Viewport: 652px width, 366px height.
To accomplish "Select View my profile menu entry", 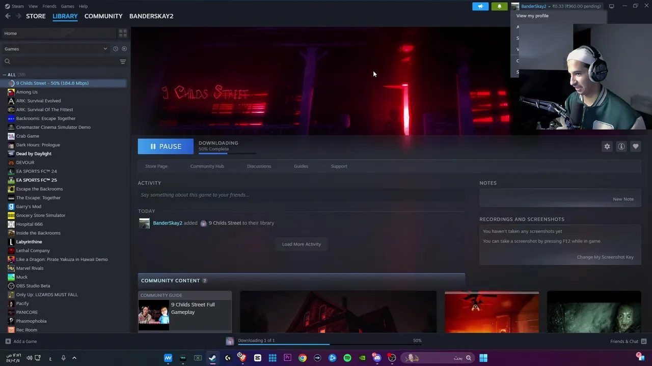I will (x=532, y=16).
